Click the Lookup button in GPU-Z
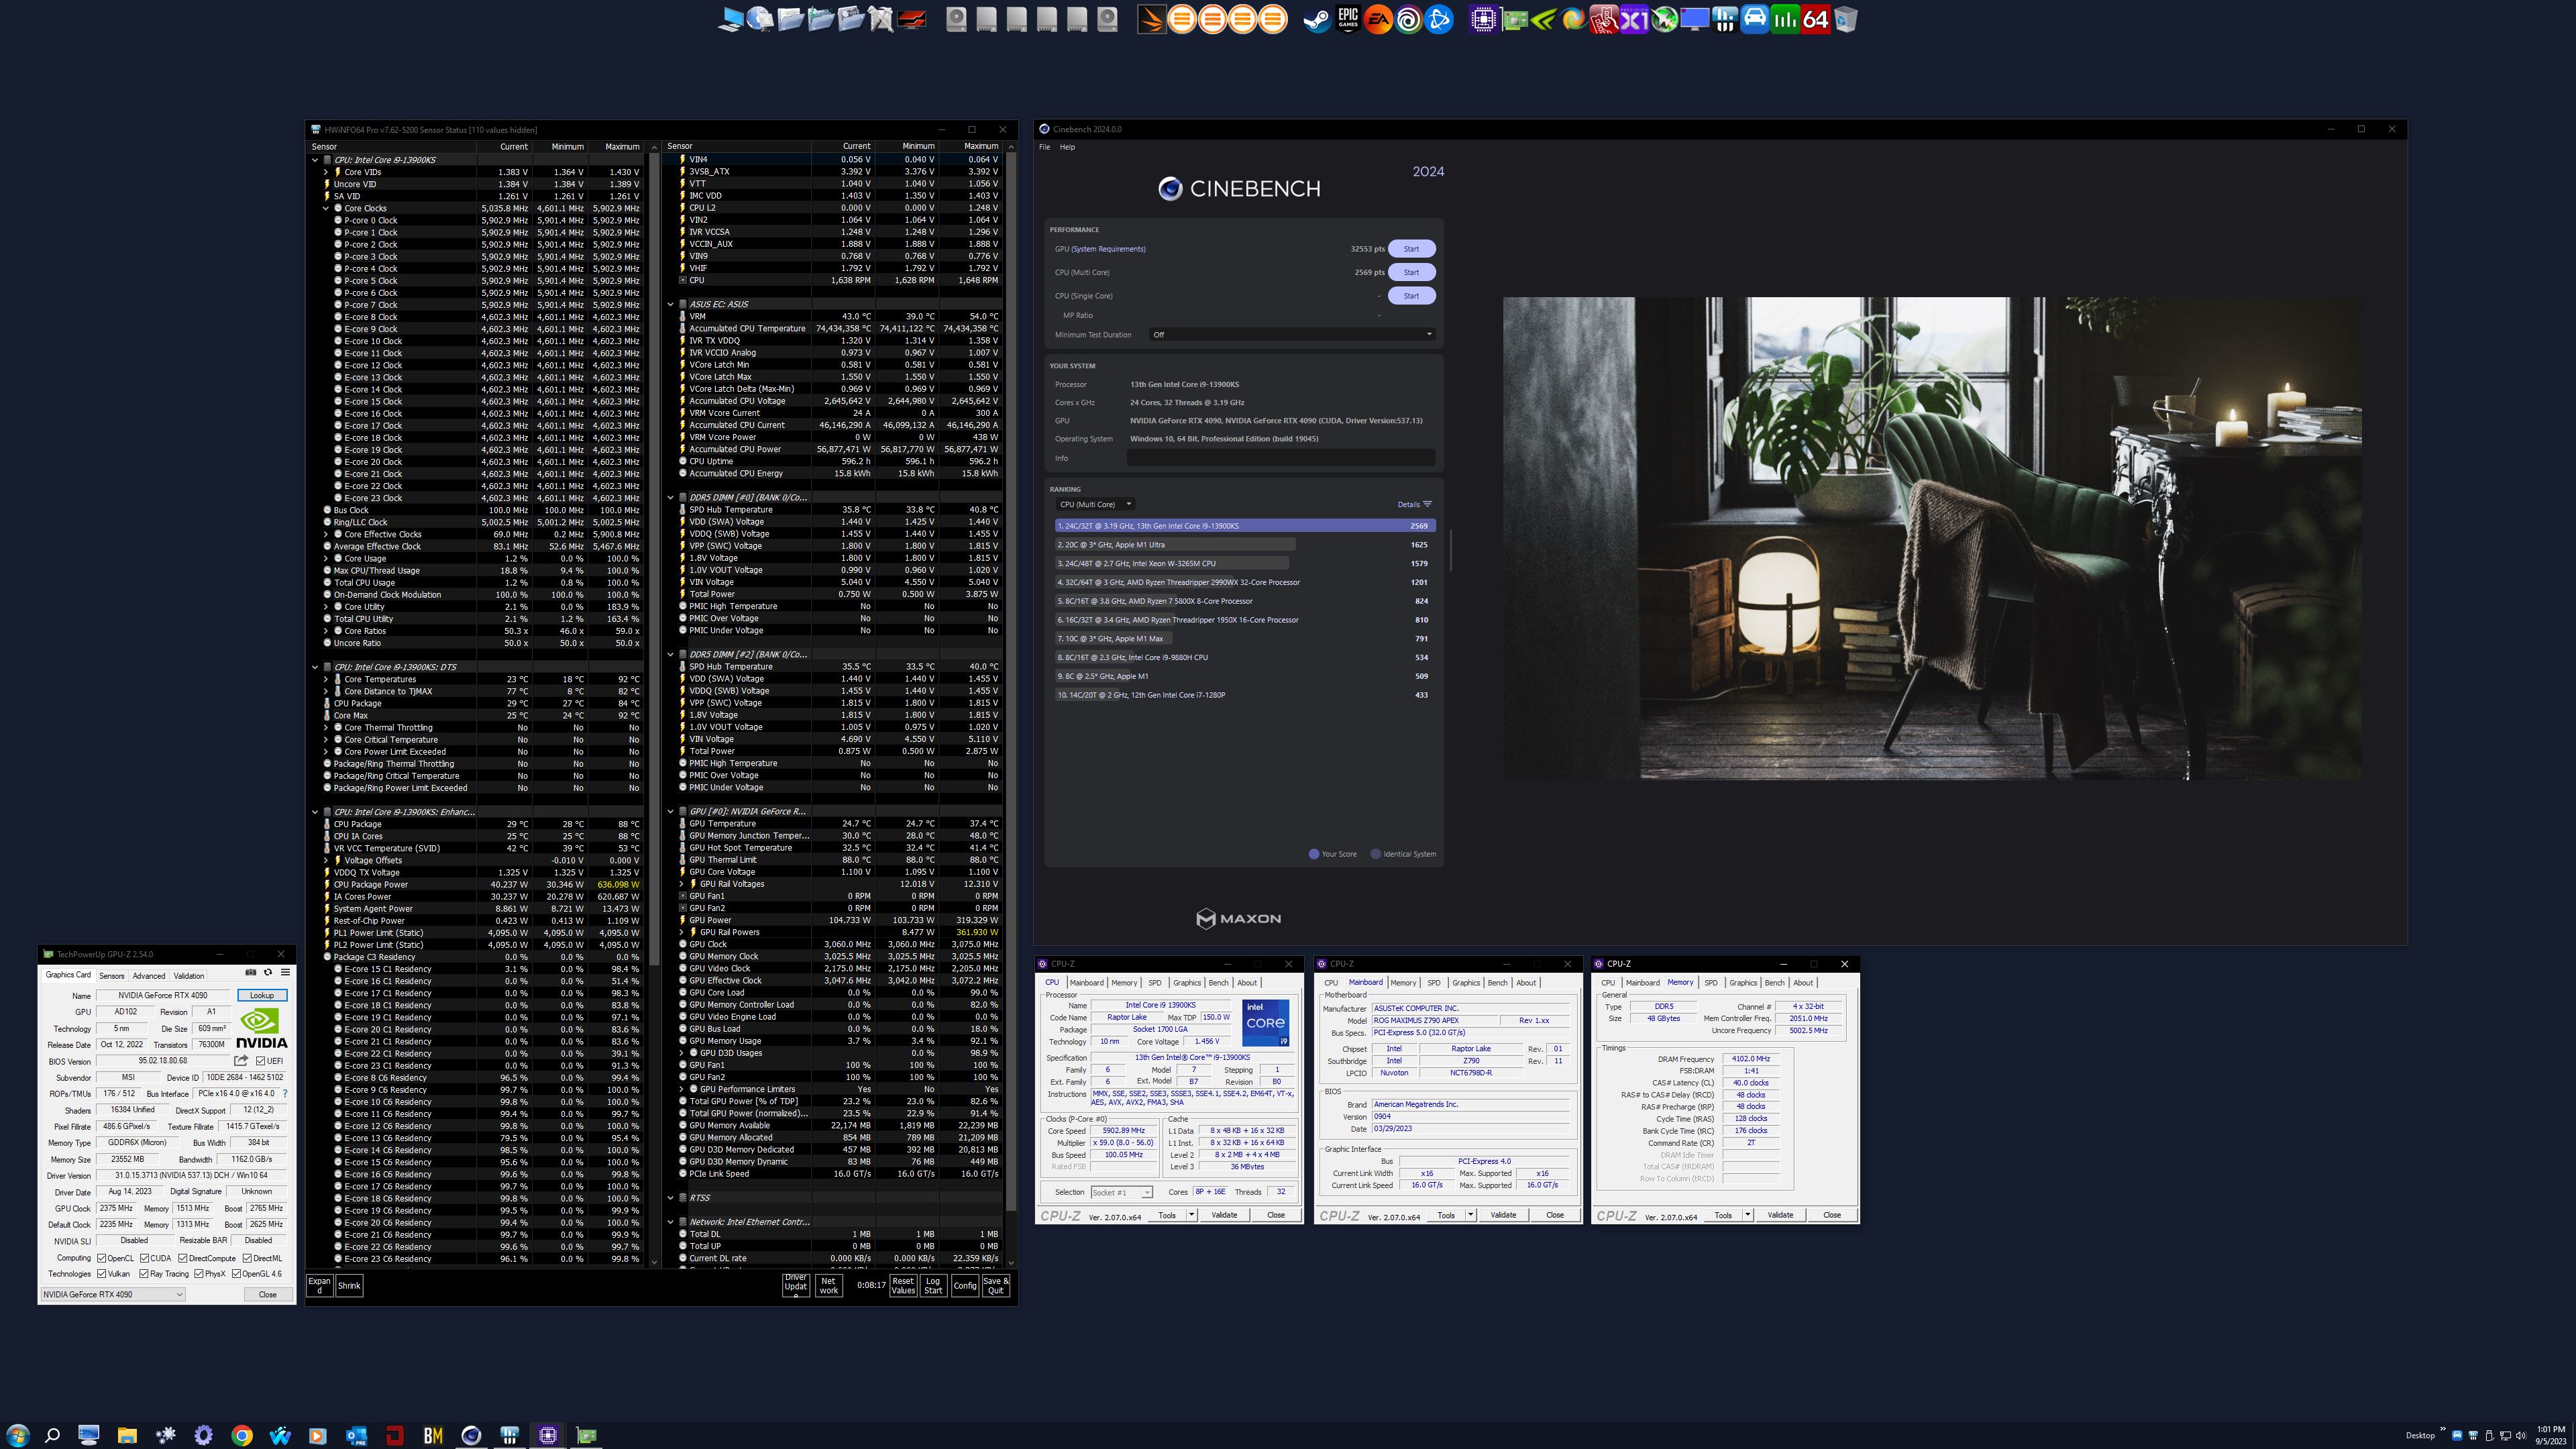2576x1449 pixels. (x=262, y=995)
